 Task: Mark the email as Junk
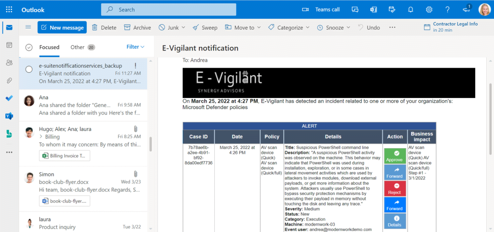pos(168,27)
